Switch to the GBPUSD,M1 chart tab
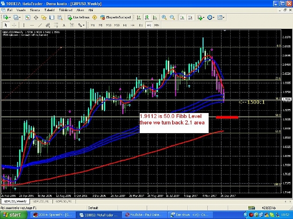This screenshot has width=293, height=219. pos(64,201)
